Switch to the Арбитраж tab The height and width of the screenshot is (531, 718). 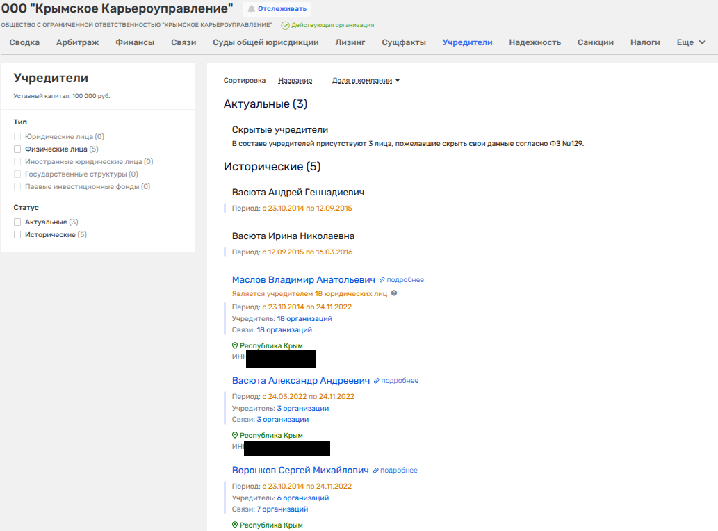click(77, 42)
